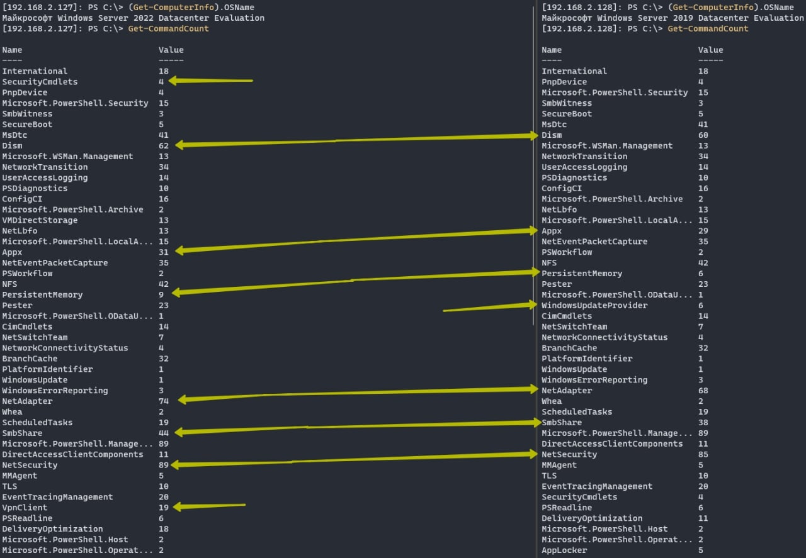Select WindowsErrorReporting in the Server 2019 pane
806x558 pixels.
point(595,380)
